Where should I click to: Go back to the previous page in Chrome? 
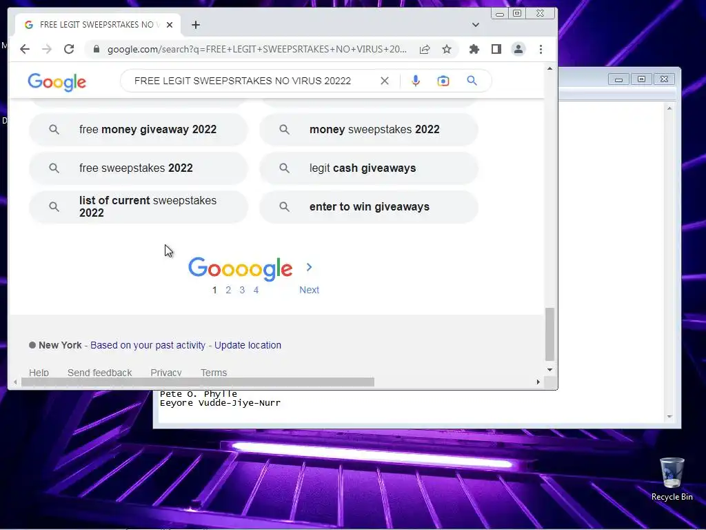(25, 49)
